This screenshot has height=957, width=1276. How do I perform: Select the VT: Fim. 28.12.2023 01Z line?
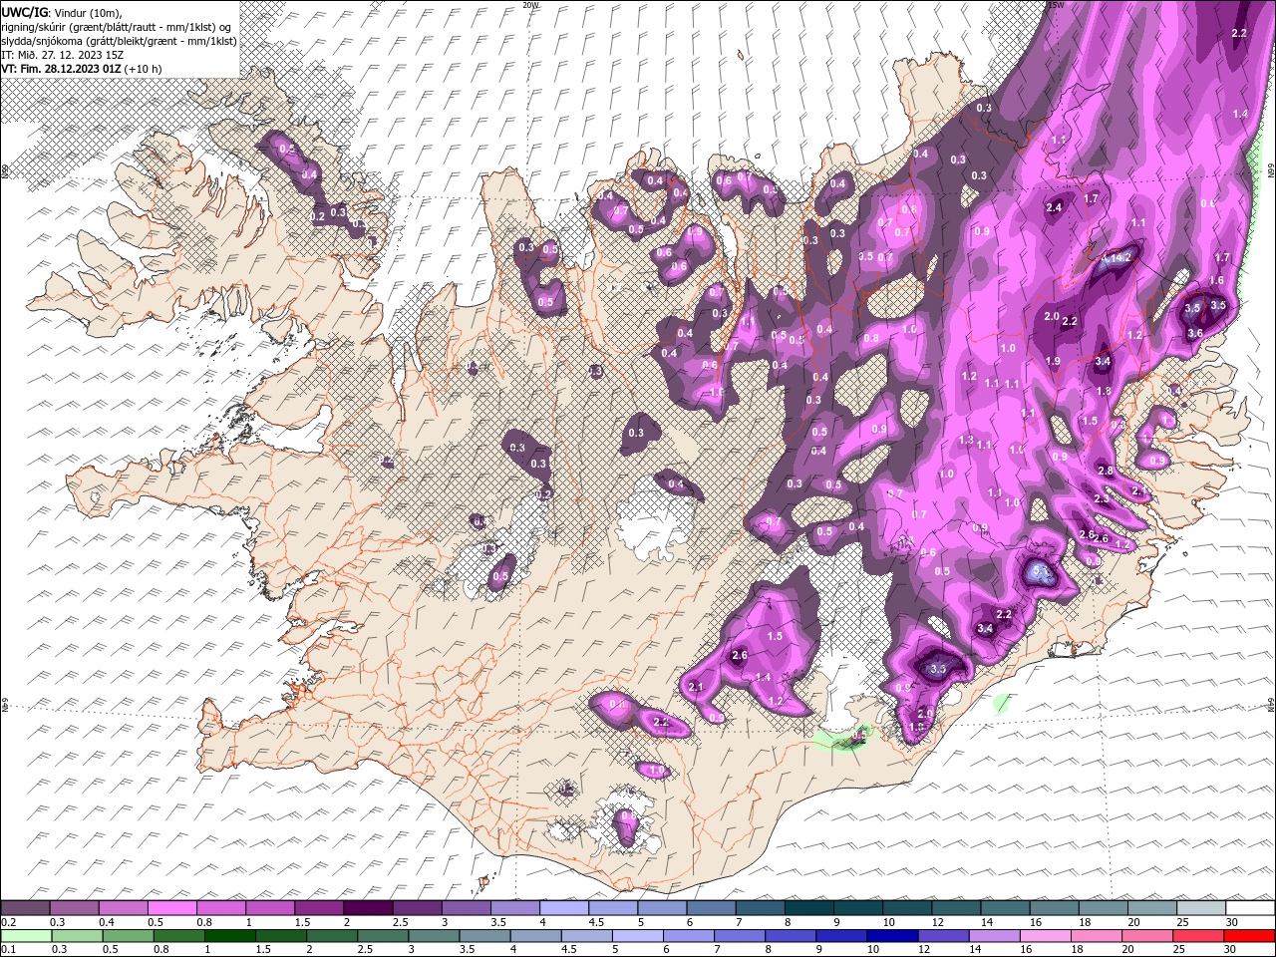tap(81, 69)
